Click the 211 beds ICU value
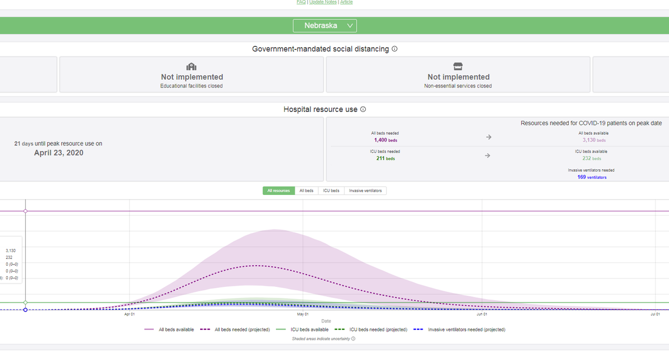 [385, 159]
